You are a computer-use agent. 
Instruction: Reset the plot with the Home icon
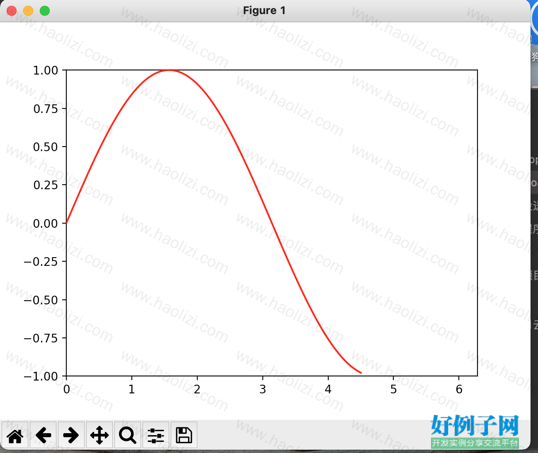click(x=15, y=435)
